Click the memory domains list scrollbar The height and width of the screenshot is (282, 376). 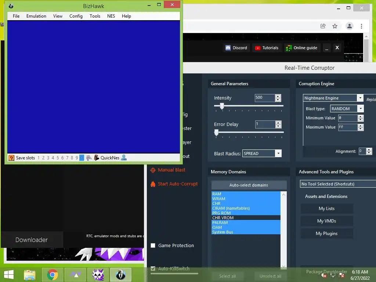click(284, 230)
